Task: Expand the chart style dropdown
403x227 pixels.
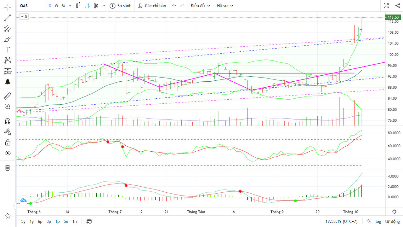Action: click(x=104, y=6)
